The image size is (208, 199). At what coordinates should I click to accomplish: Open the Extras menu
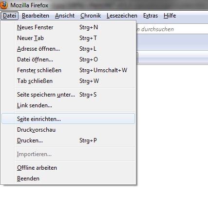point(151,16)
